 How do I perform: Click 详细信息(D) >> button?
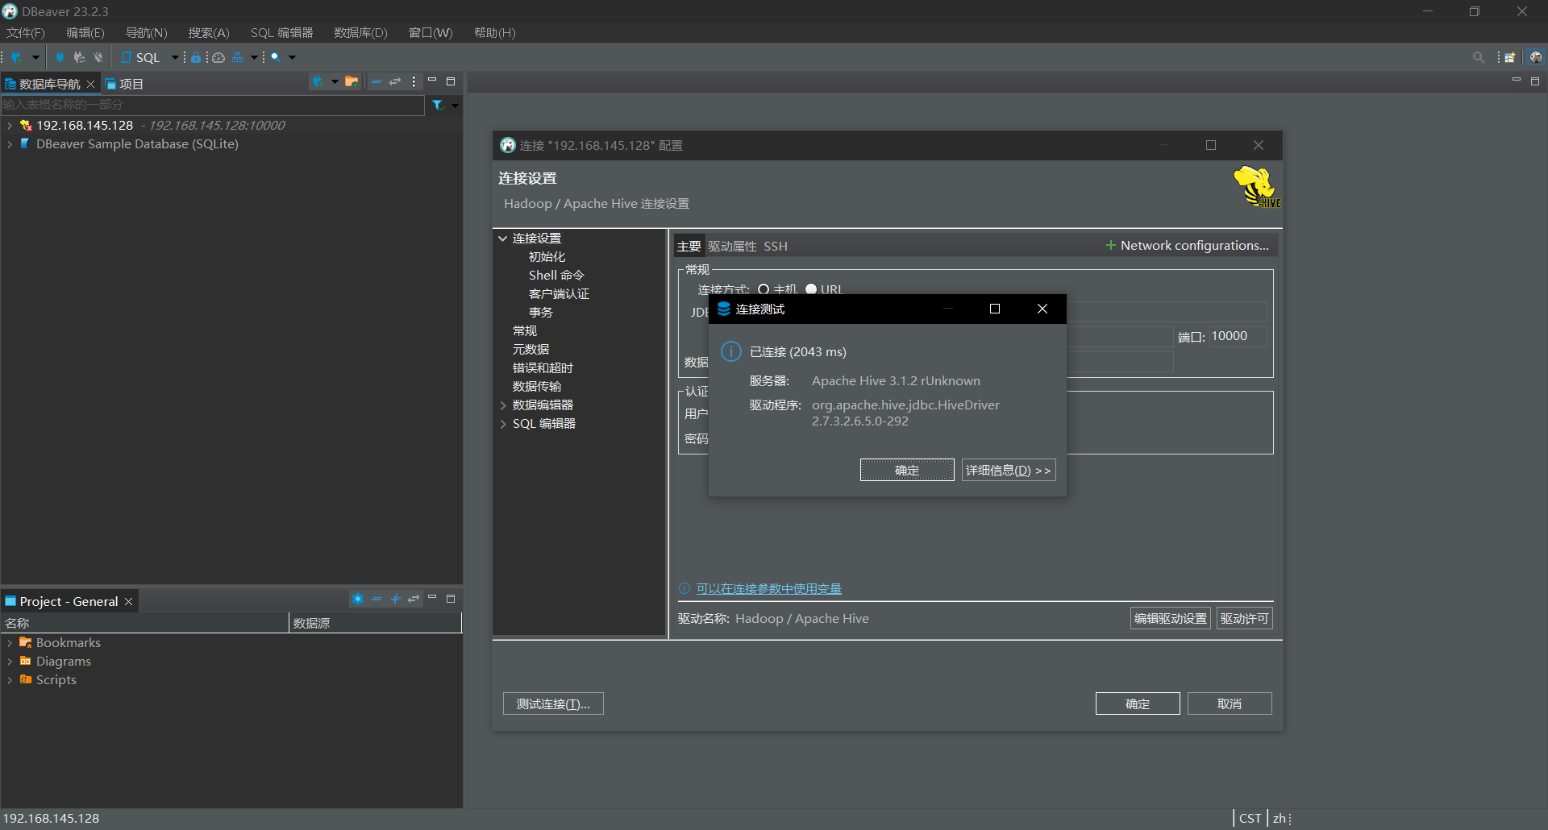click(1009, 471)
